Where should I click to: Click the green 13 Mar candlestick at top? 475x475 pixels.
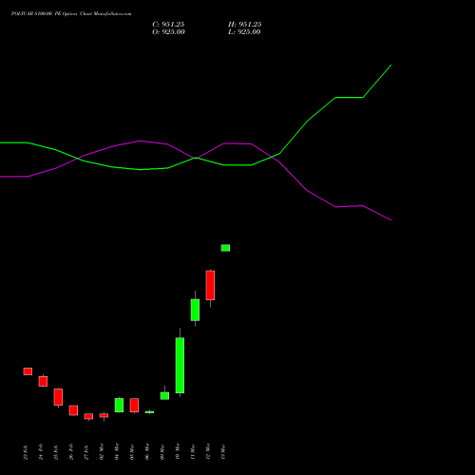pyautogui.click(x=225, y=248)
